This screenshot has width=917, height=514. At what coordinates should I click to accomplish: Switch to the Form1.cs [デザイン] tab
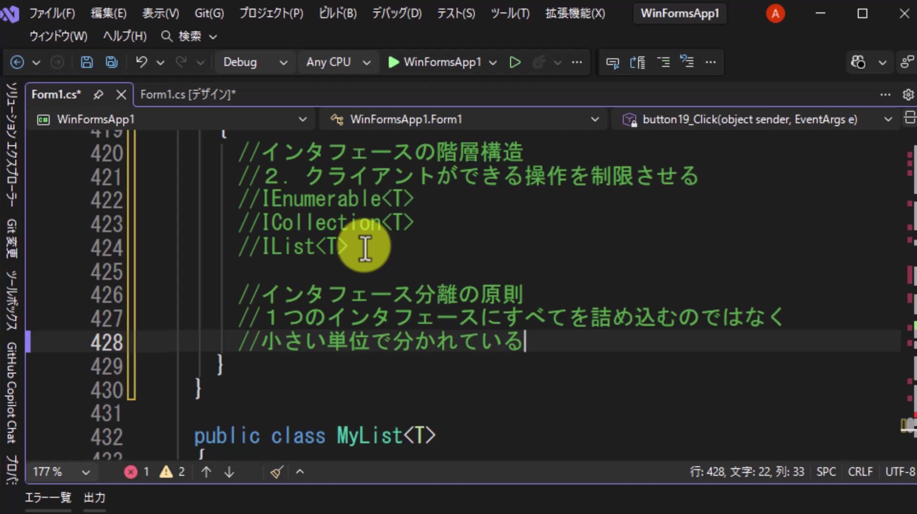click(x=188, y=95)
